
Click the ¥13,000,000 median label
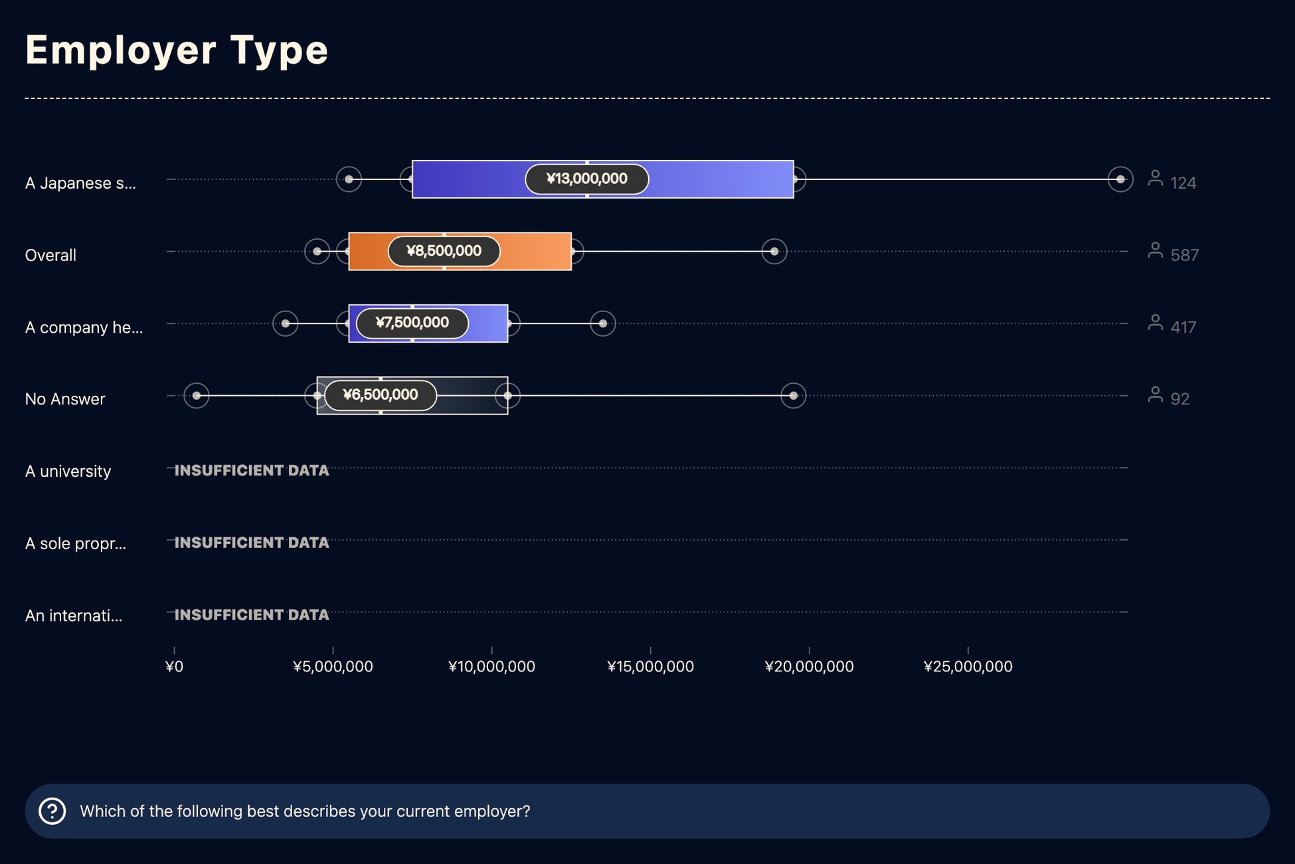coord(586,179)
